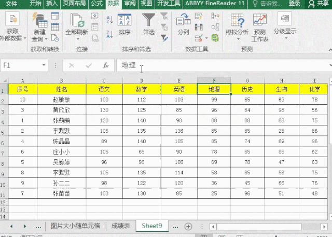
Task: Click the show queries icon
Action: click(x=55, y=16)
